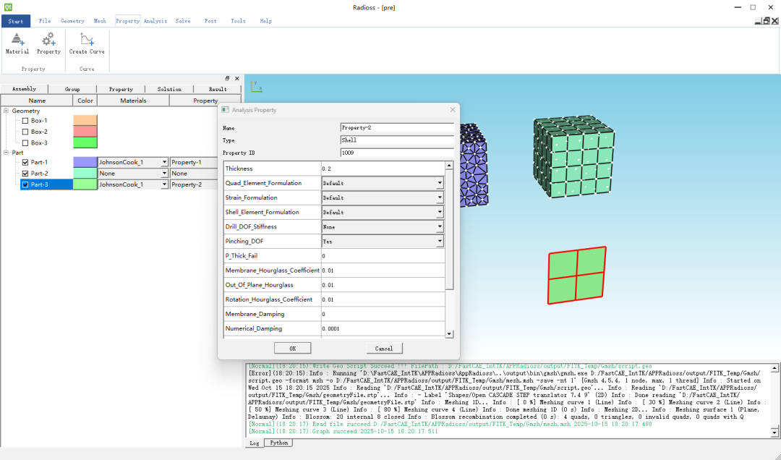
Task: Open the Tools menu
Action: point(238,21)
